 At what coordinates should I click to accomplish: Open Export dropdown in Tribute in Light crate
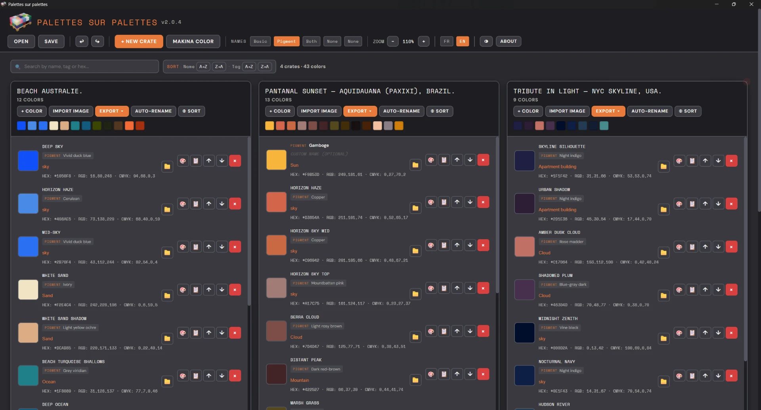(x=608, y=111)
